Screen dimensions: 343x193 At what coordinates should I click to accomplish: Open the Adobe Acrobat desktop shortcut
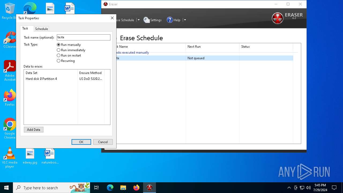point(10,71)
